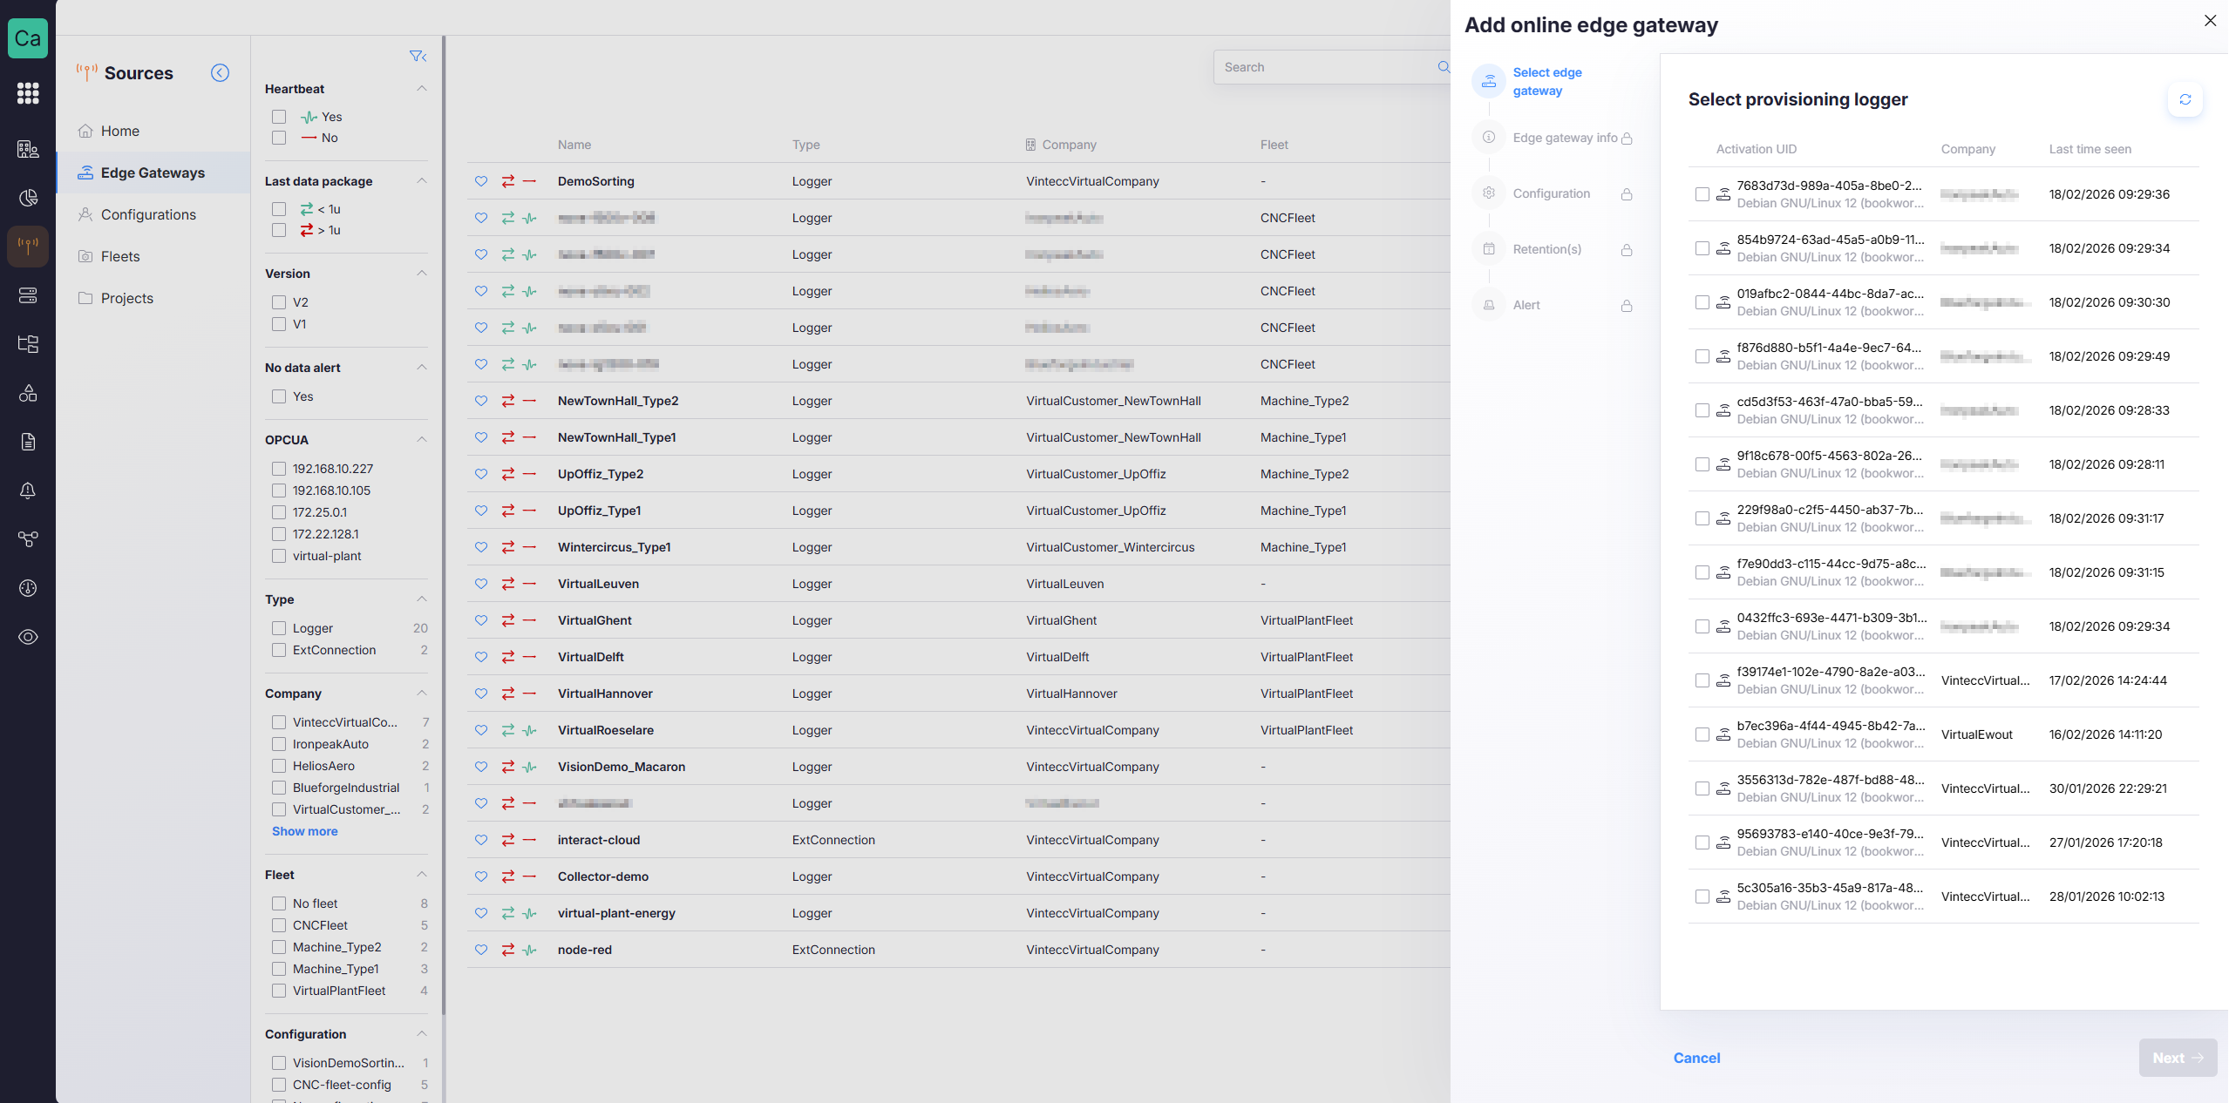Collapse the Configuration filter section
The image size is (2229, 1103).
click(422, 1034)
